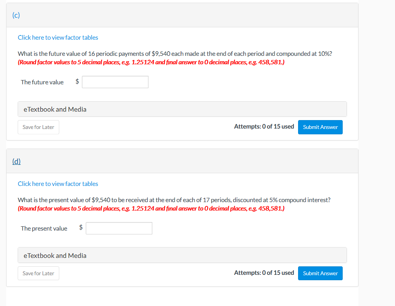Click the 'The present value' label
This screenshot has height=306, width=395.
coord(44,228)
